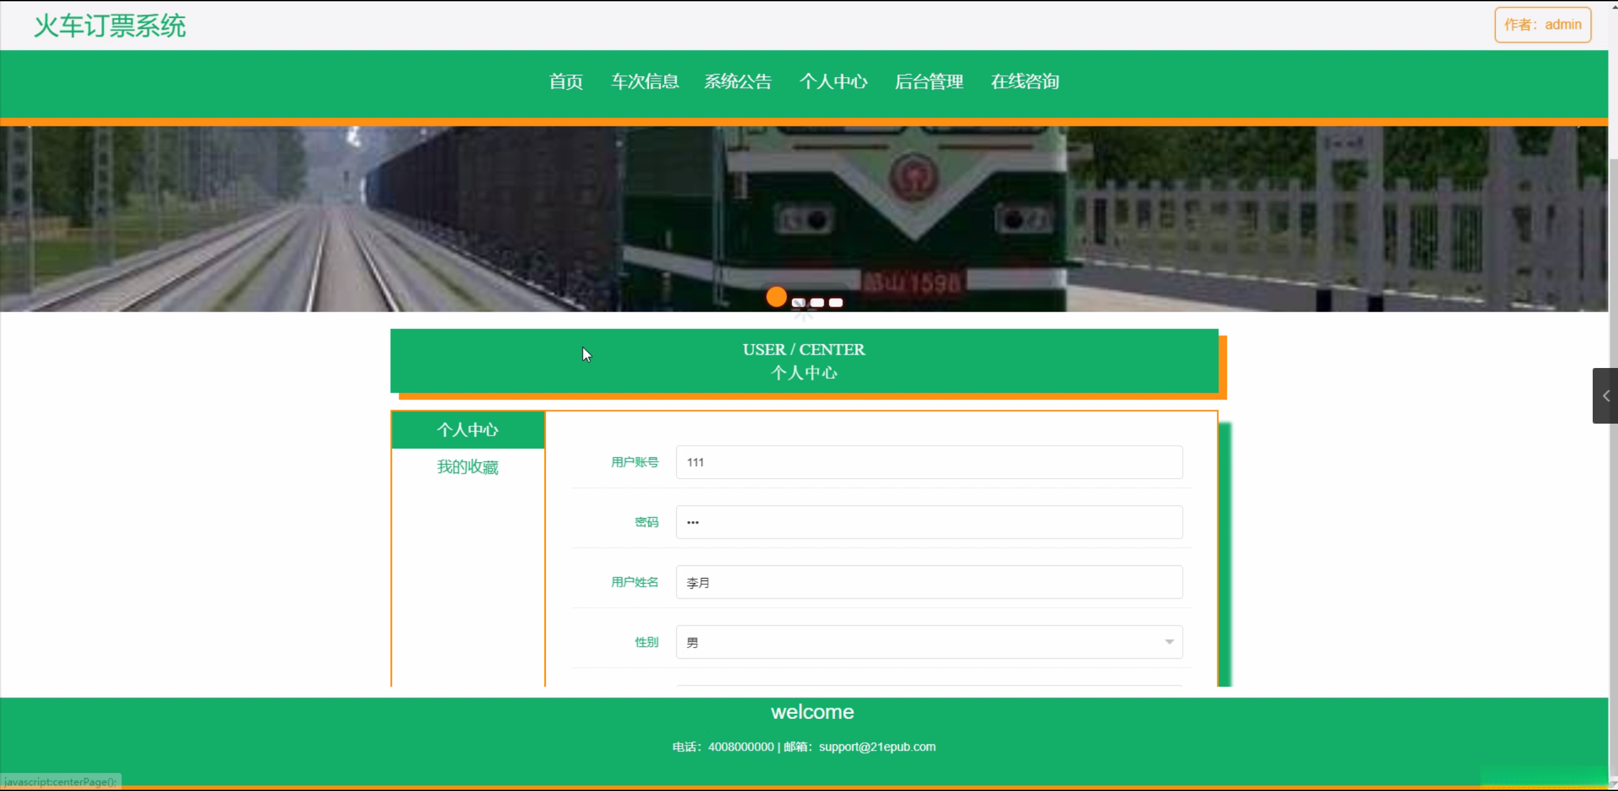Viewport: 1618px width, 791px height.
Task: Open 车次信息 navigation item
Action: click(645, 82)
